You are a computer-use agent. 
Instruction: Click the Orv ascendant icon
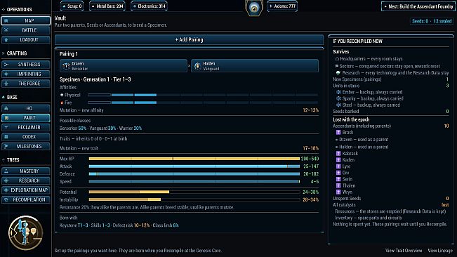tap(338, 173)
